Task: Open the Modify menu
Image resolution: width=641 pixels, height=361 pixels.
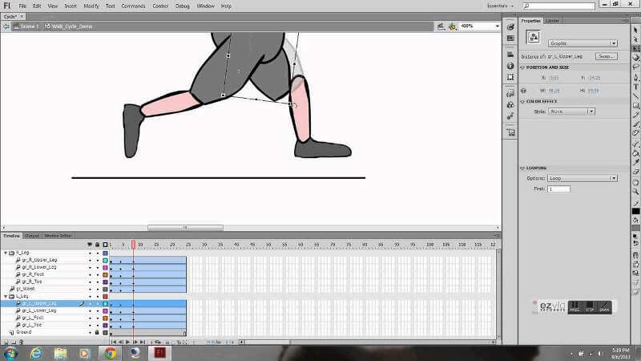Action: click(x=91, y=6)
